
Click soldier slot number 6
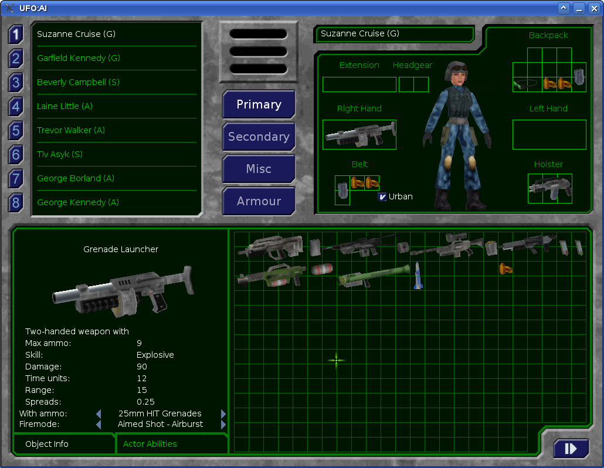[x=15, y=155]
